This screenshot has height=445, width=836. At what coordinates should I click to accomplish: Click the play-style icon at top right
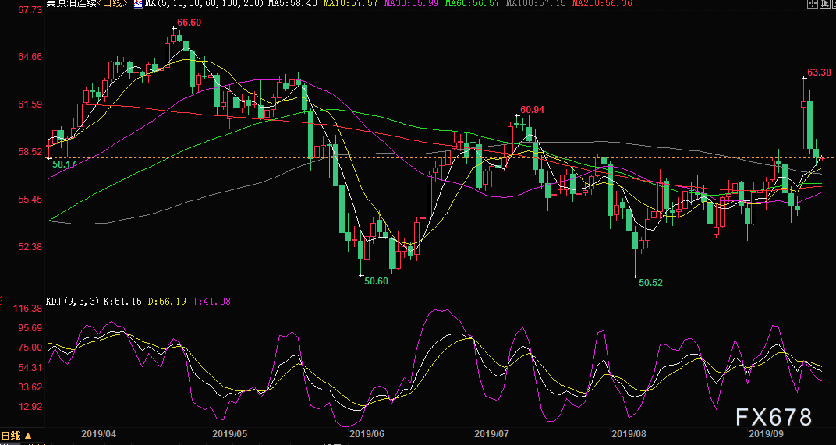(823, 4)
